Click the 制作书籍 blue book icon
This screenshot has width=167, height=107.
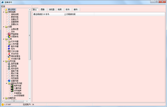tap(9, 46)
